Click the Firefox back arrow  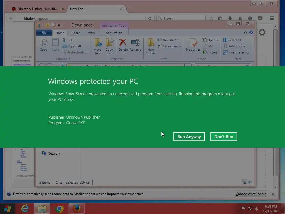11,18
